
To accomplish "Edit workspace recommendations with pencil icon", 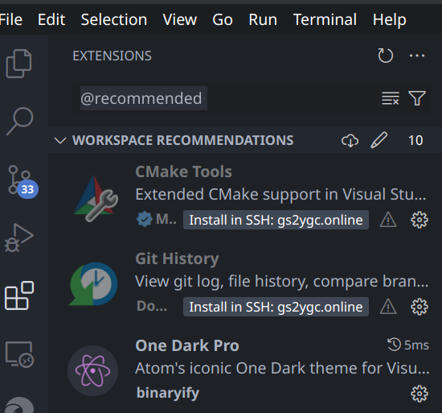I will 379,140.
